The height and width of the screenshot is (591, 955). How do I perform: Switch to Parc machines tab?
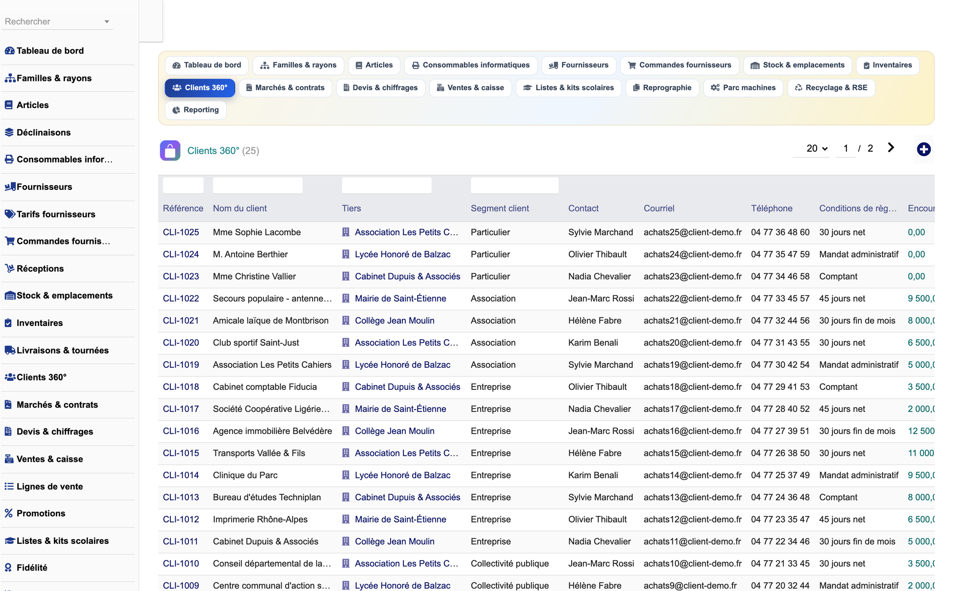743,88
